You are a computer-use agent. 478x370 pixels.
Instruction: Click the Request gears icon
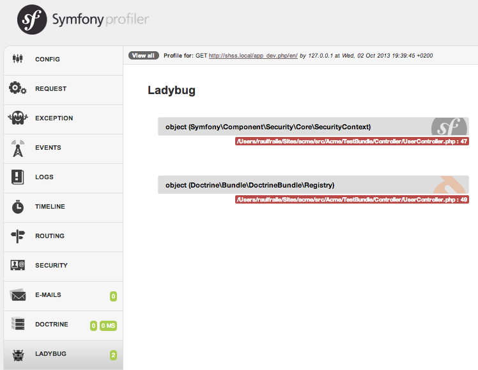pyautogui.click(x=17, y=88)
